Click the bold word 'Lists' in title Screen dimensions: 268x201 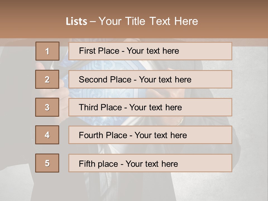click(76, 21)
